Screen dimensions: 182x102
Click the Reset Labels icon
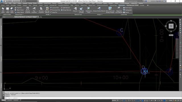tap(12, 10)
